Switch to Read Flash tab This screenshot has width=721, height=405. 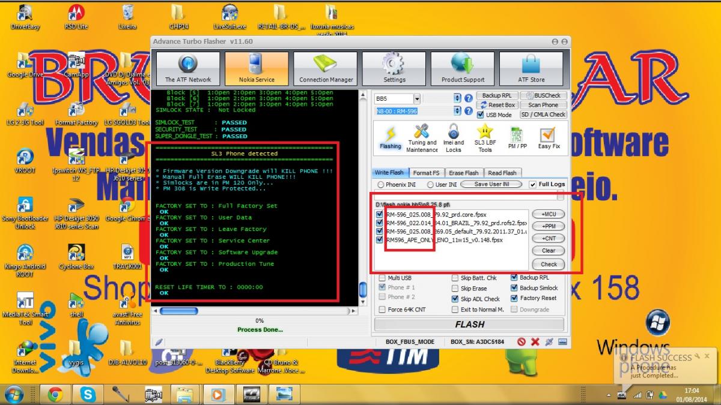[x=502, y=173]
